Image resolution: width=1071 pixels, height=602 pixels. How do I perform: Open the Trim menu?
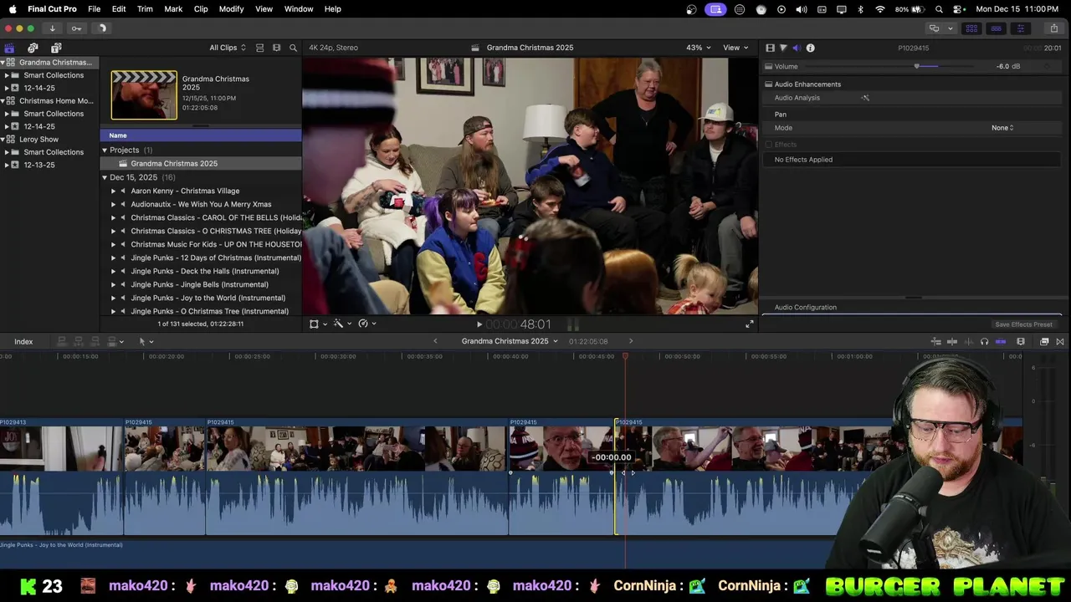[x=145, y=8]
